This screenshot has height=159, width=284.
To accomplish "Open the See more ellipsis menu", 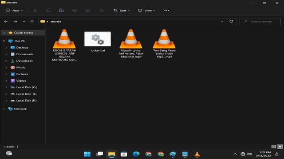I will click(x=167, y=11).
